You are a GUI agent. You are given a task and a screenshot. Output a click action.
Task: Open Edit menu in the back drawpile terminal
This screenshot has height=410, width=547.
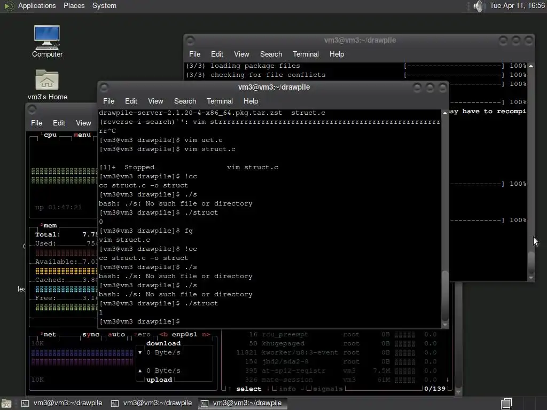(217, 54)
